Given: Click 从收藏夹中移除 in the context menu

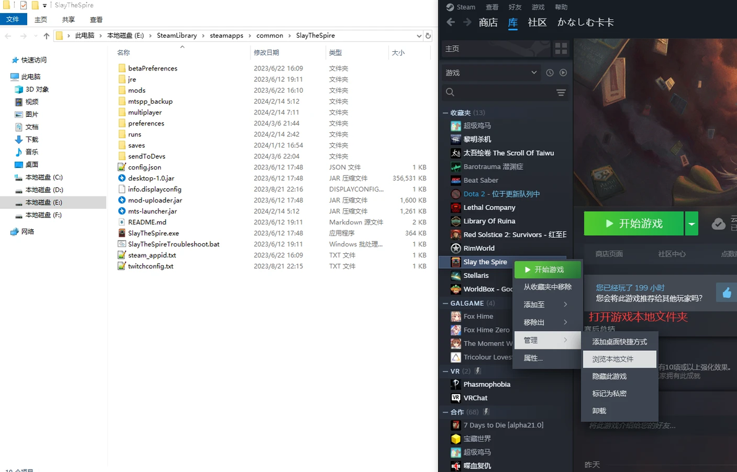Looking at the screenshot, I should tap(548, 287).
